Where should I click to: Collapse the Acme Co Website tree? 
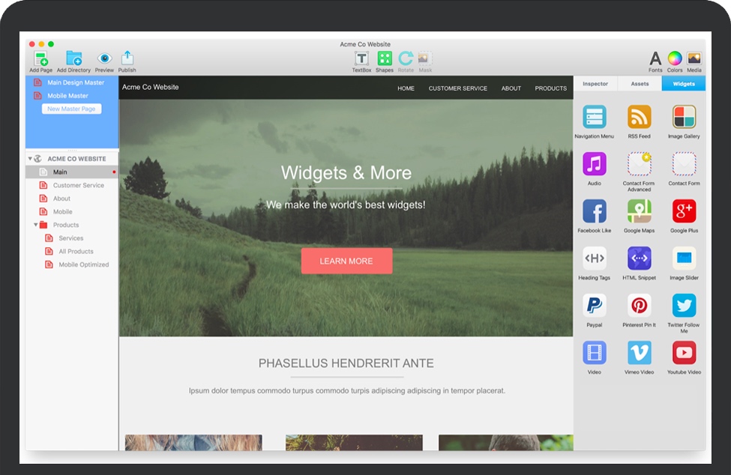[x=30, y=159]
